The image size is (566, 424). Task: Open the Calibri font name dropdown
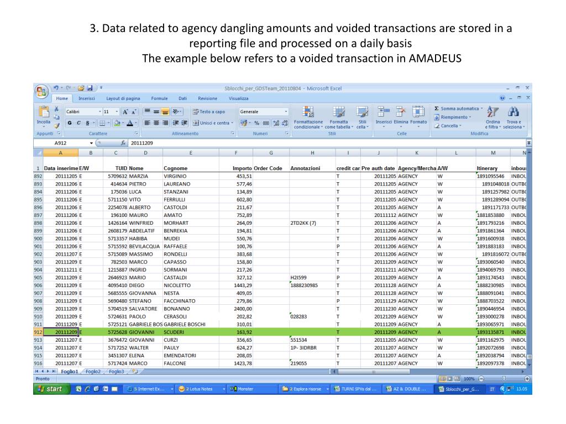tap(100, 112)
